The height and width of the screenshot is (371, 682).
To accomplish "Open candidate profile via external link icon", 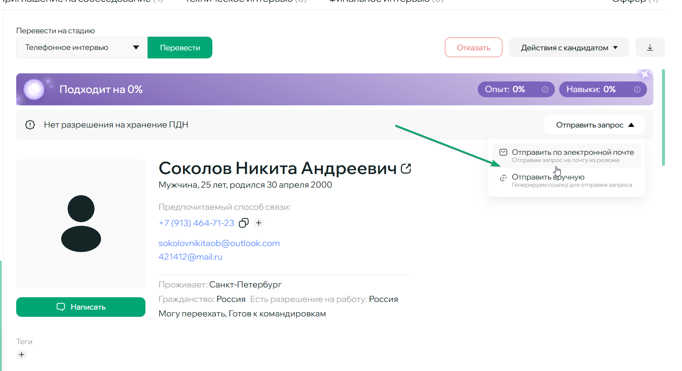I will click(x=406, y=169).
